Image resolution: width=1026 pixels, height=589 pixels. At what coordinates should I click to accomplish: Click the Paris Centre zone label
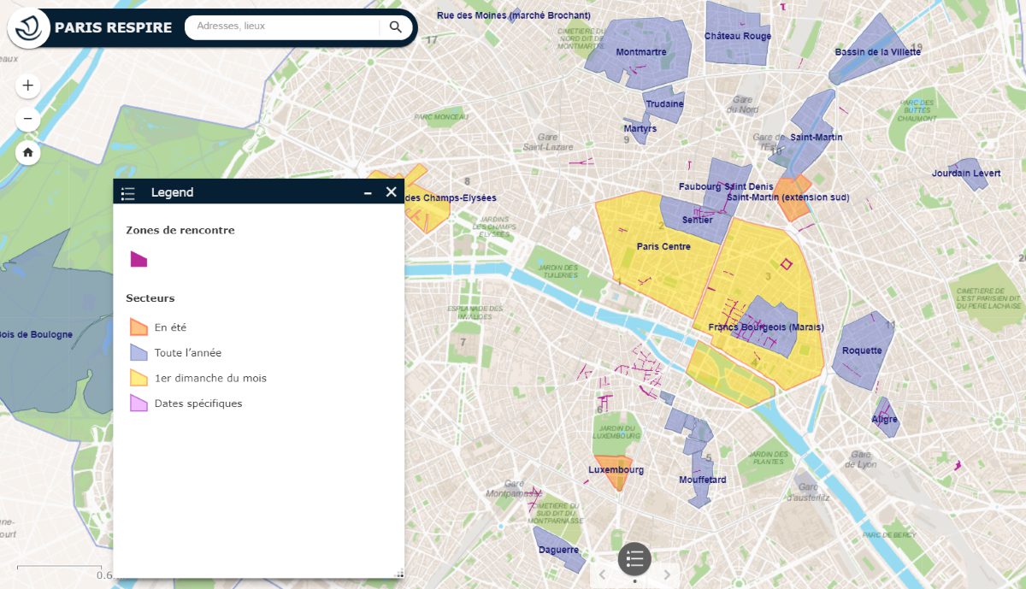click(x=663, y=246)
